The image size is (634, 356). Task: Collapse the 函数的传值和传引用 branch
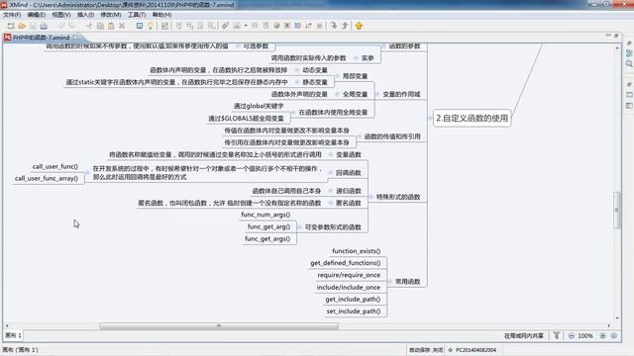[x=359, y=136]
